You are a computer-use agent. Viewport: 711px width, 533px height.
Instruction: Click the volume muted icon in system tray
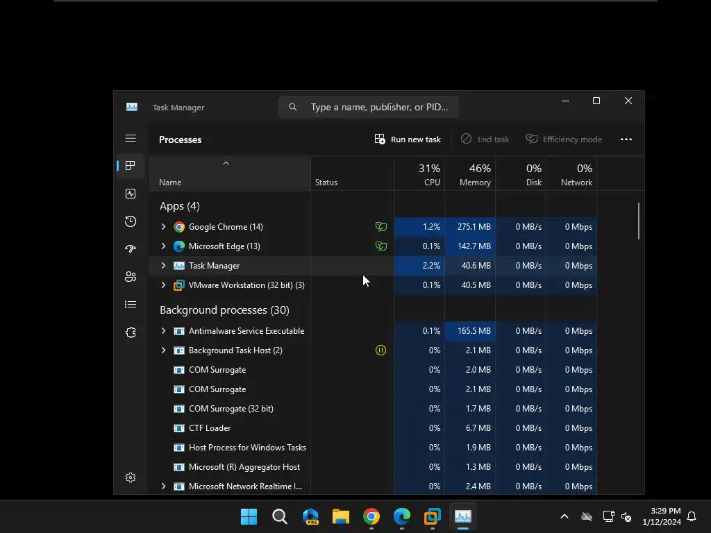click(626, 516)
